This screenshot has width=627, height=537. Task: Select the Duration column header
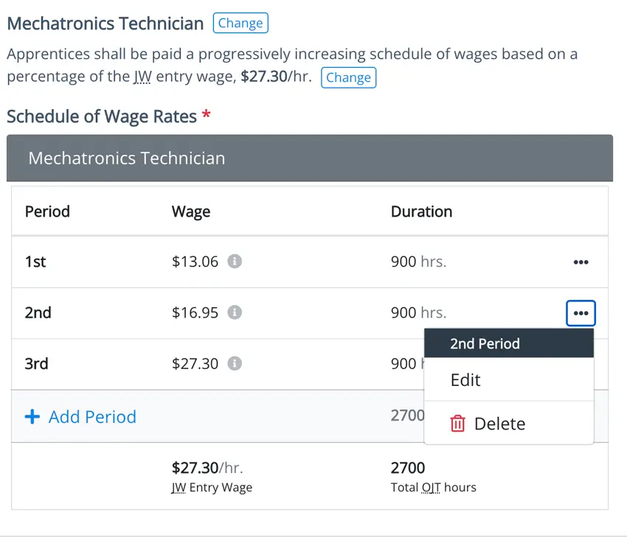pos(421,211)
